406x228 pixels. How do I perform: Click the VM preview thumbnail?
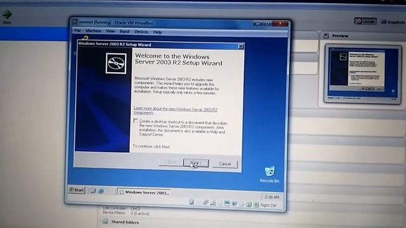tap(363, 73)
